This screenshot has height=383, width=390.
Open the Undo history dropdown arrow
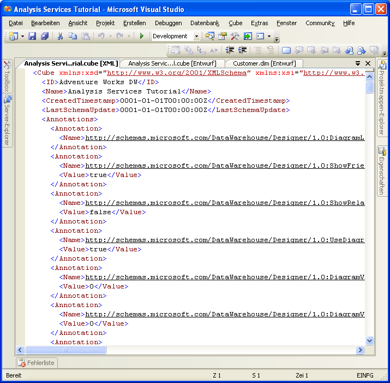tap(110, 37)
